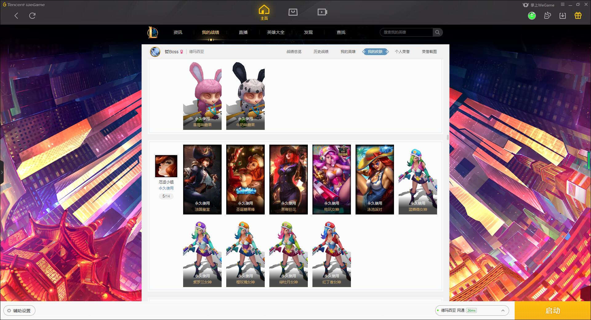
Task: Open the 我的战绩 navigation tab
Action: (x=211, y=32)
